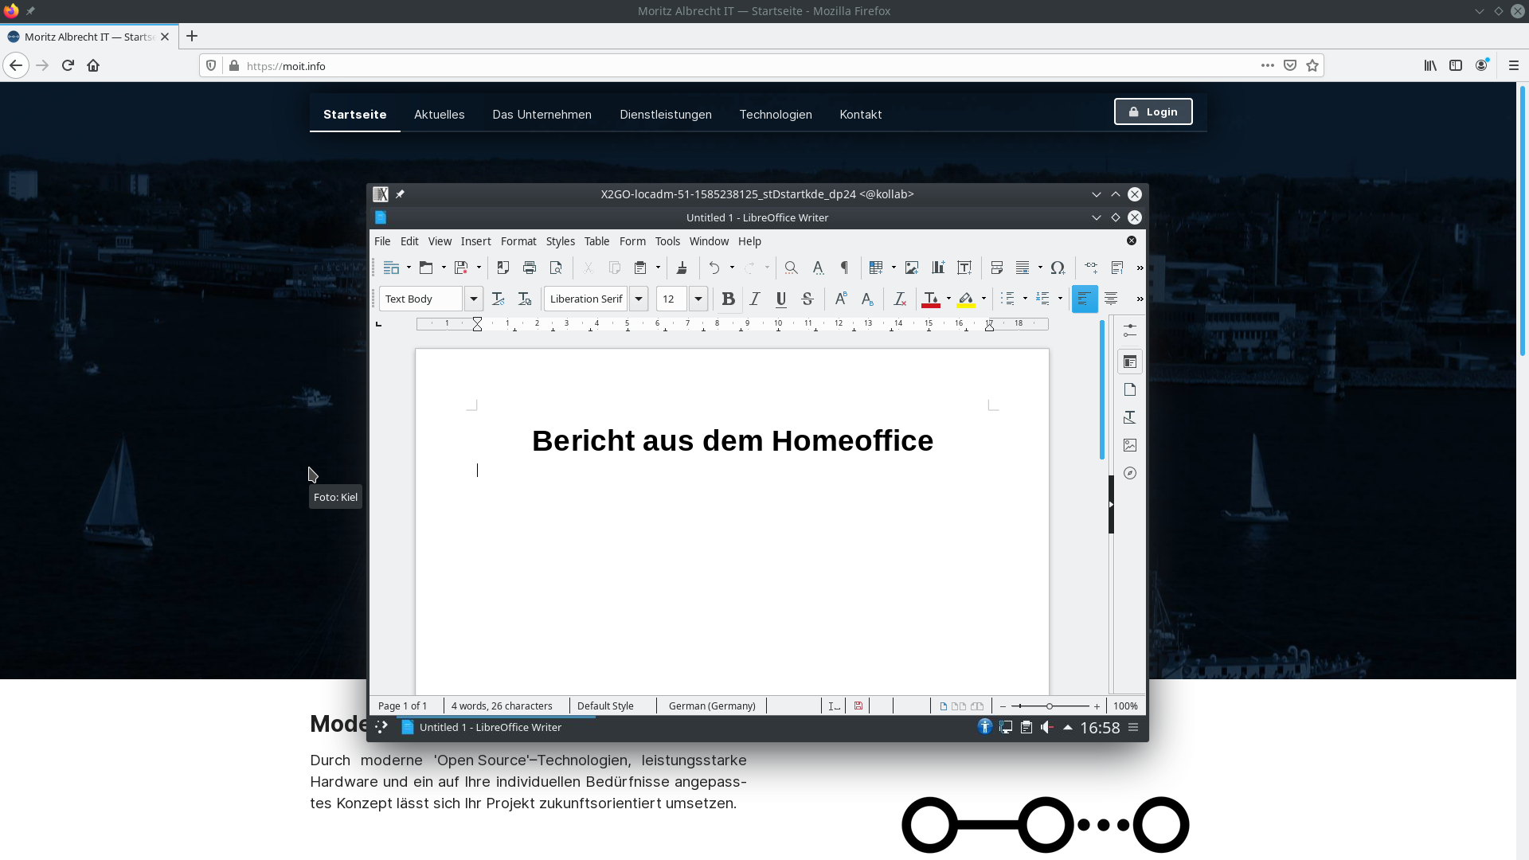Open the sidebar Navigator compass icon
The height and width of the screenshot is (860, 1529).
point(1129,473)
